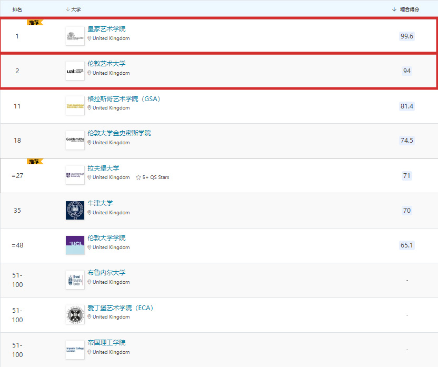Open the 牛津大学 university page
This screenshot has width=438, height=367.
(100, 203)
